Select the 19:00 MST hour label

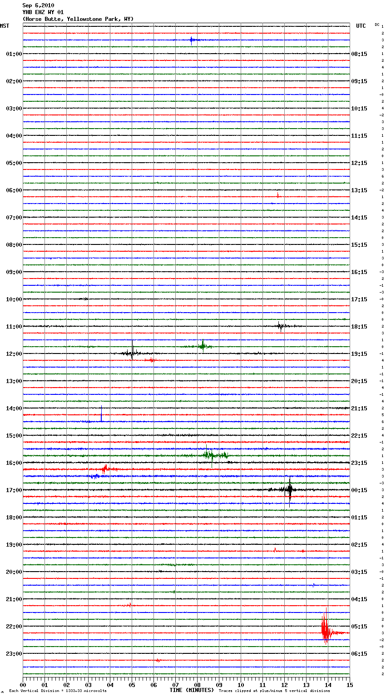tap(14, 545)
